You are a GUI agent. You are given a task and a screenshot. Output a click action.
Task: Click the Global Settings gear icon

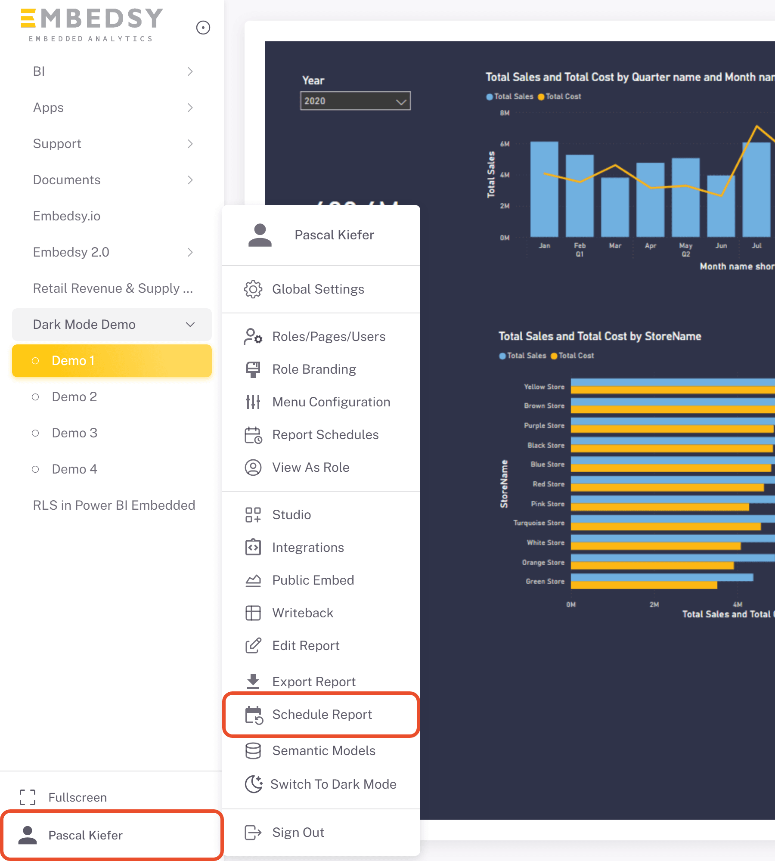pos(253,289)
